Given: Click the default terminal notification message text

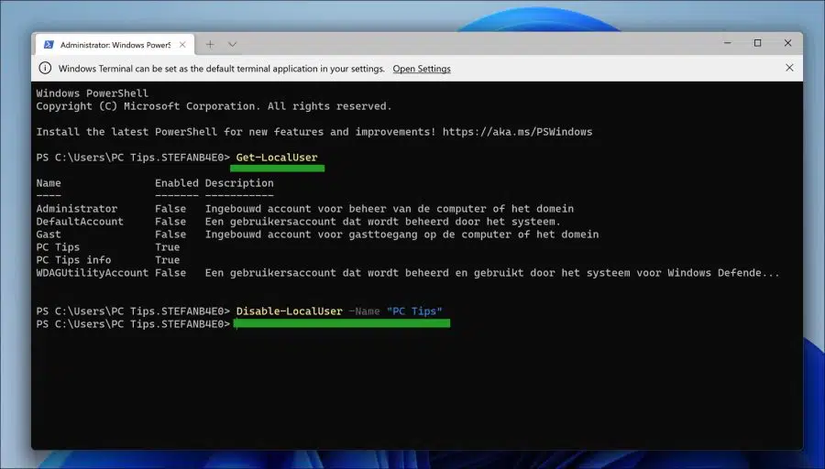Looking at the screenshot, I should 222,69.
